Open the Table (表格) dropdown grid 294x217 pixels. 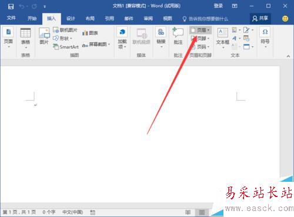pos(25,38)
